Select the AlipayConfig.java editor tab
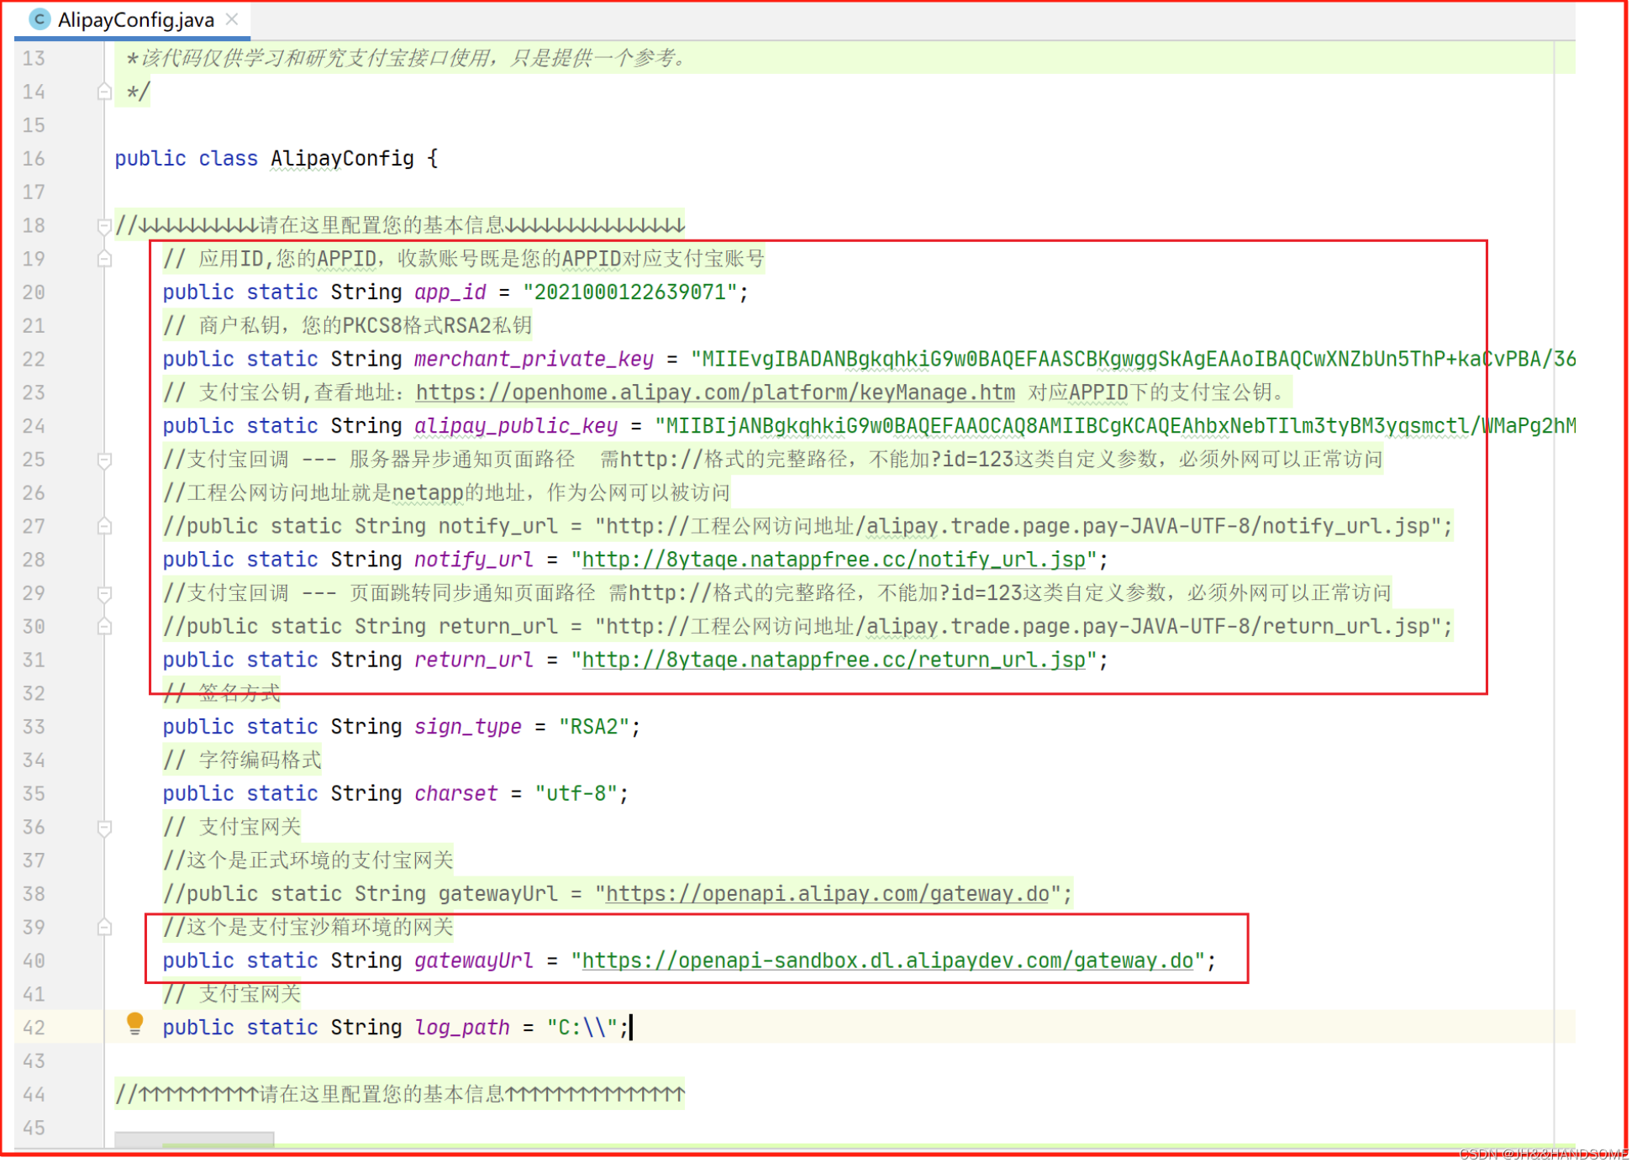Viewport: 1642px width, 1168px height. click(134, 20)
